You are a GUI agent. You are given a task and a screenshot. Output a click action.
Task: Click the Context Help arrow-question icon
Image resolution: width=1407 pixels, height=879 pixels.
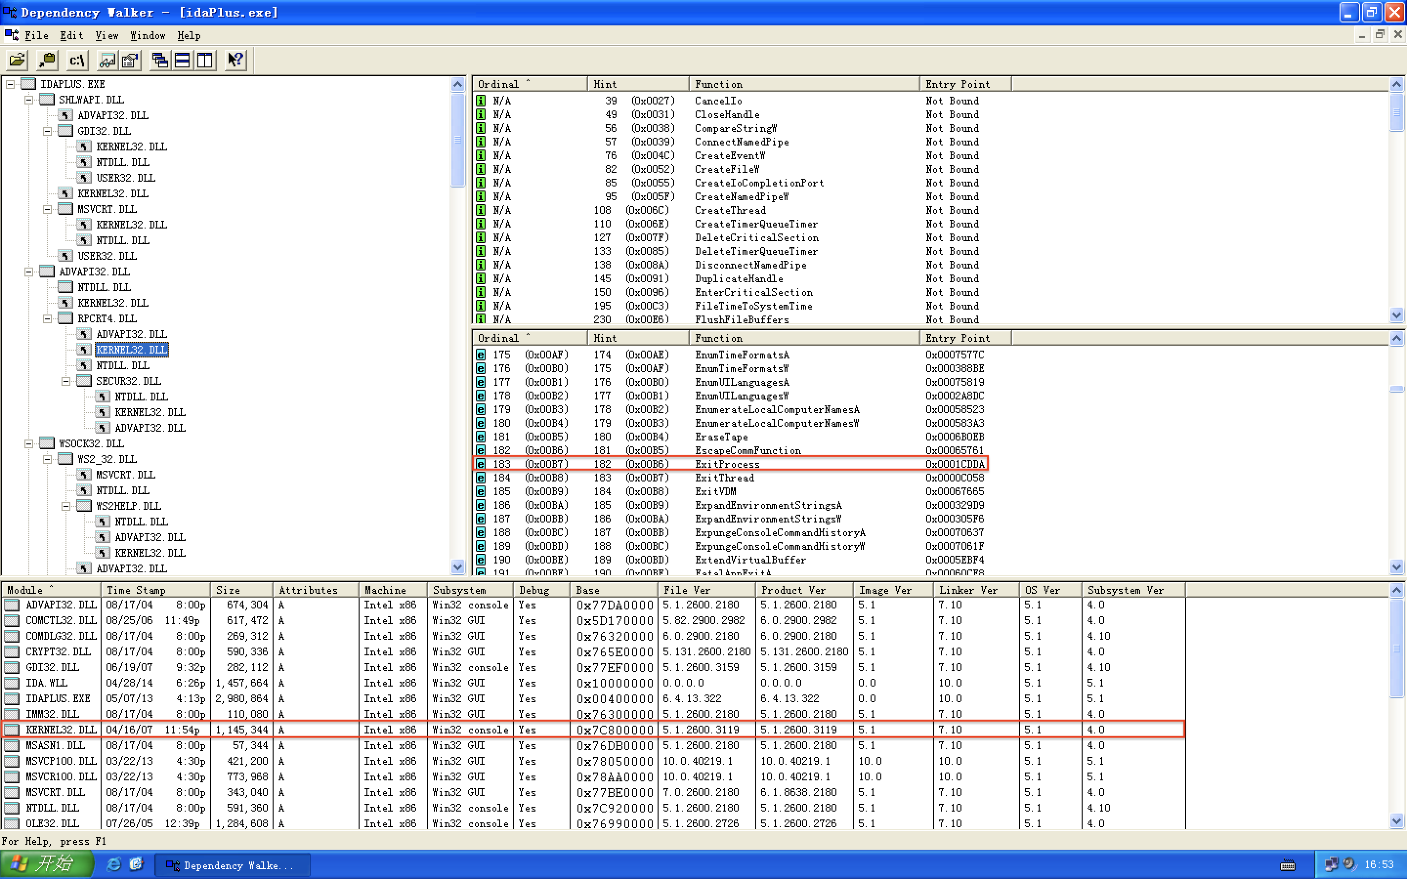[x=235, y=60]
